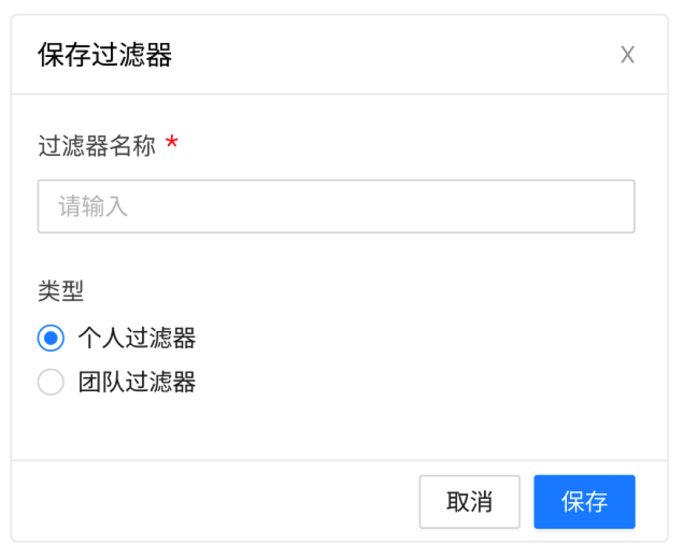Image resolution: width=684 pixels, height=559 pixels.
Task: Select the 团队过滤器 radio button
Action: (51, 382)
